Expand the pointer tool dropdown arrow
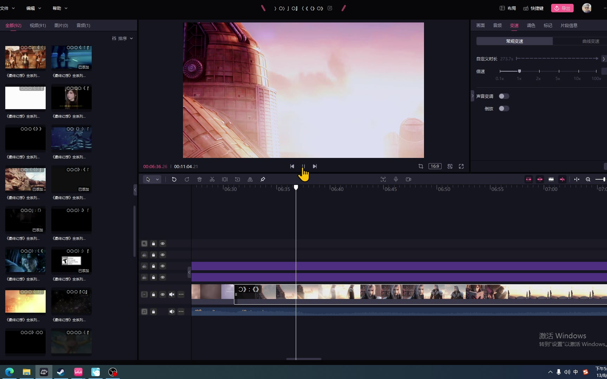Viewport: 607px width, 379px height. click(x=157, y=179)
